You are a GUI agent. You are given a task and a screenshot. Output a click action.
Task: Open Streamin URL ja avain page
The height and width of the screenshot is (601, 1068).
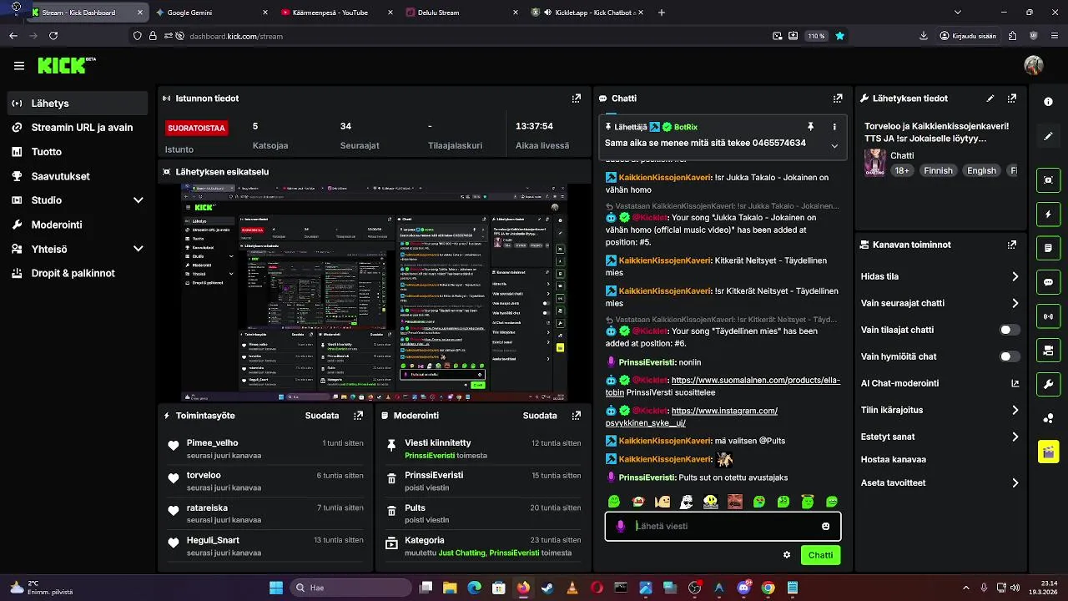coord(76,128)
